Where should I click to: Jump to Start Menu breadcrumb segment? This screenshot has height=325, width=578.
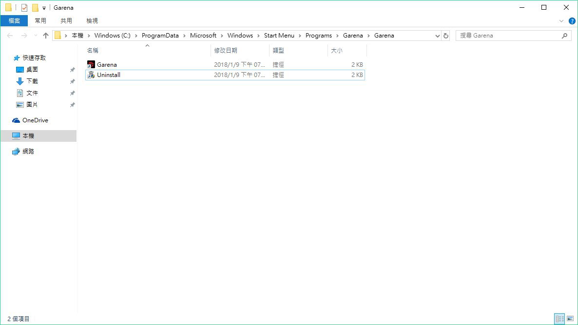(x=279, y=36)
